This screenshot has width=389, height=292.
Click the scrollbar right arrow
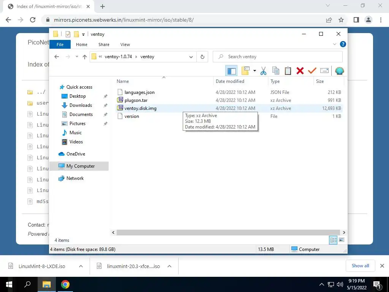tap(344, 232)
